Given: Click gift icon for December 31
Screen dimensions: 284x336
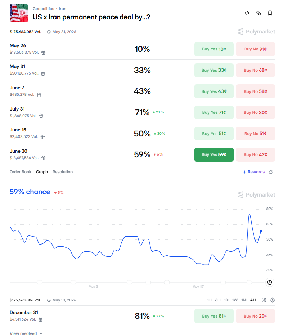Looking at the screenshot, I should click(x=40, y=319).
